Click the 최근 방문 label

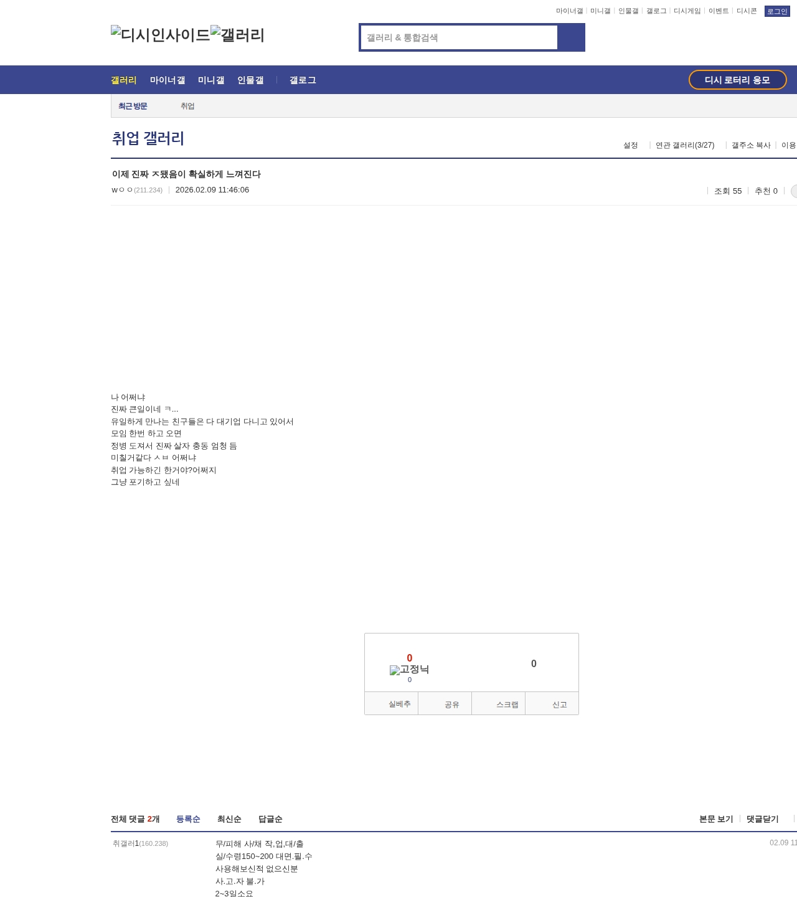tap(133, 106)
